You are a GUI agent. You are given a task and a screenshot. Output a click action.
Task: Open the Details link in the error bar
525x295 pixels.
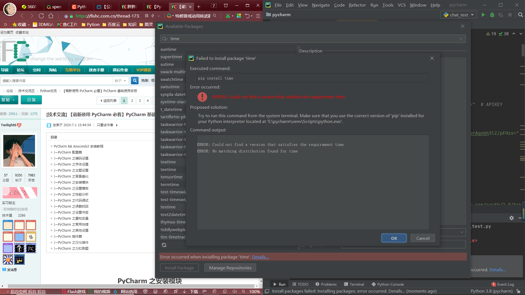click(260, 257)
